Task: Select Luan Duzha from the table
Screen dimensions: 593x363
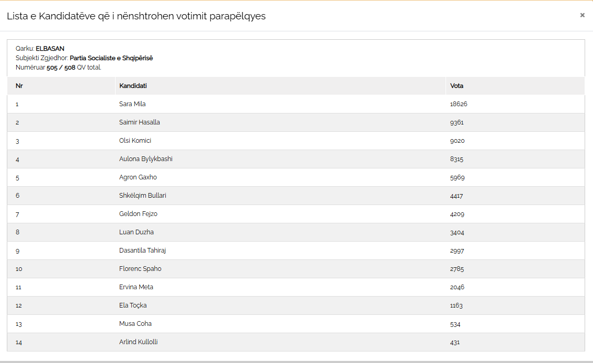Action: (x=136, y=232)
